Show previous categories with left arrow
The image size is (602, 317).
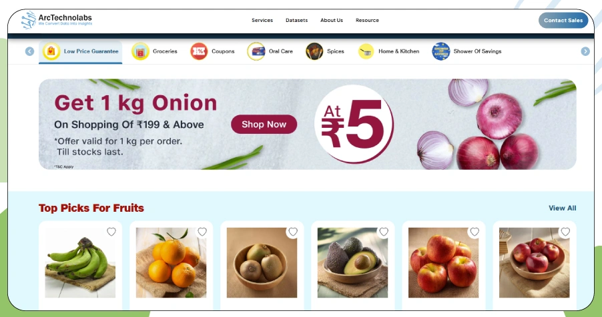(x=29, y=51)
